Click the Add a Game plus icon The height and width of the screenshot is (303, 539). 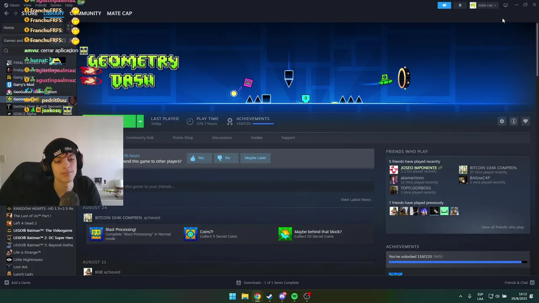pos(6,283)
